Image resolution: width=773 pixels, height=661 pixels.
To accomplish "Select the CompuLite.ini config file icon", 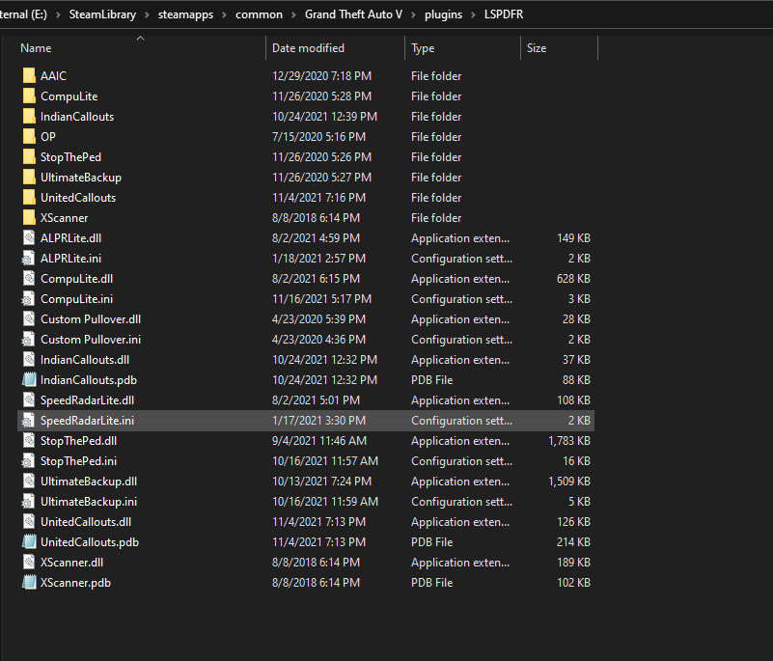I will [28, 299].
